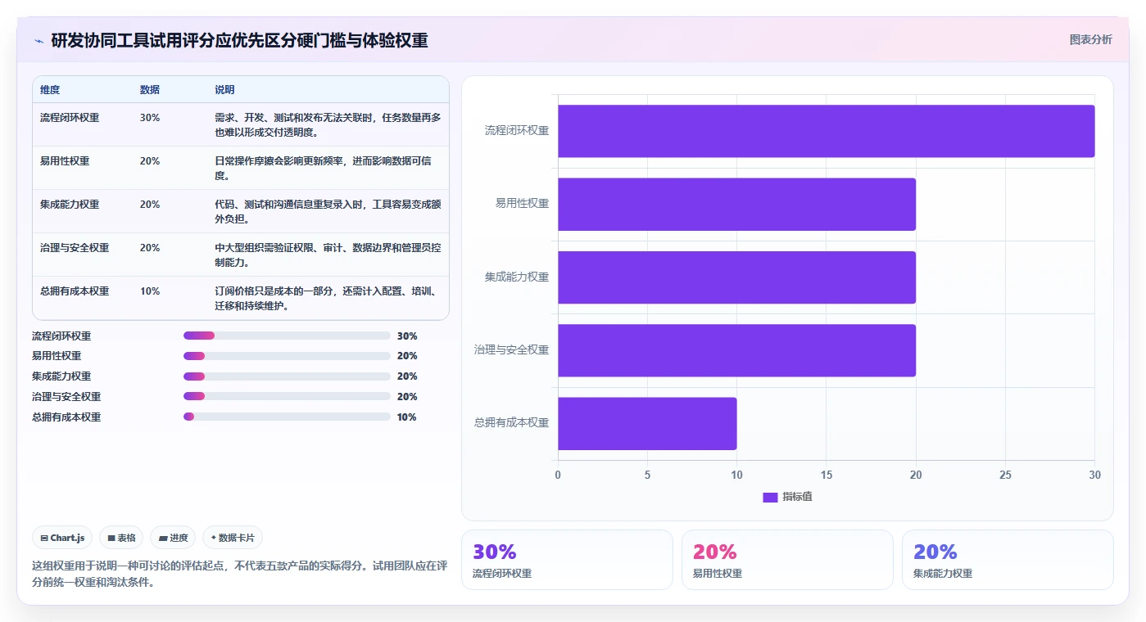Select the Chart.js tag chip
The image size is (1146, 622).
pos(63,538)
